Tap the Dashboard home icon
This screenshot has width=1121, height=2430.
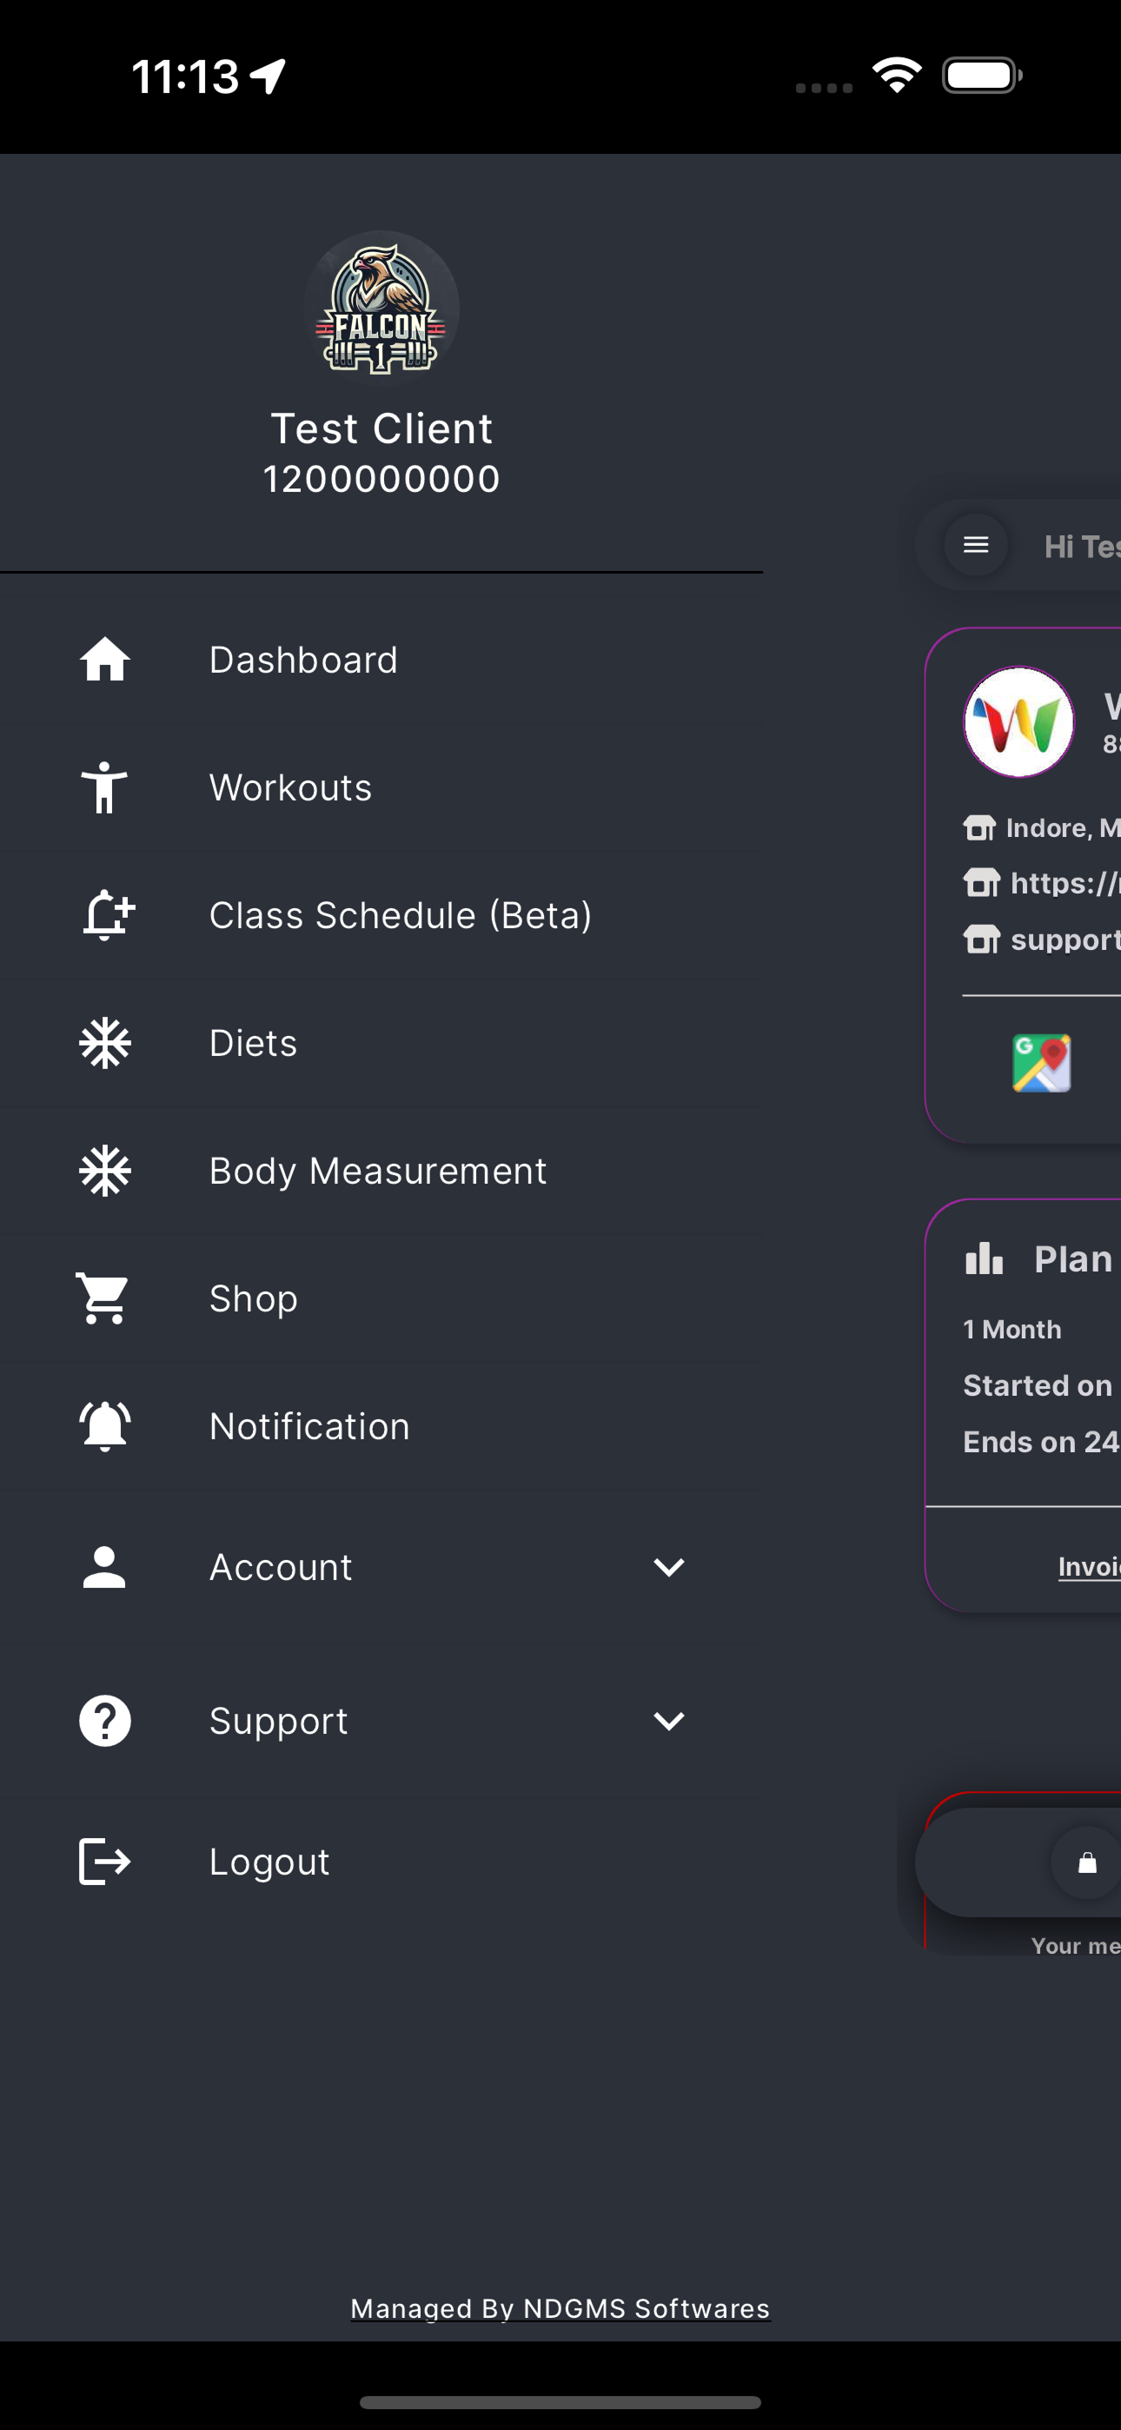click(105, 660)
